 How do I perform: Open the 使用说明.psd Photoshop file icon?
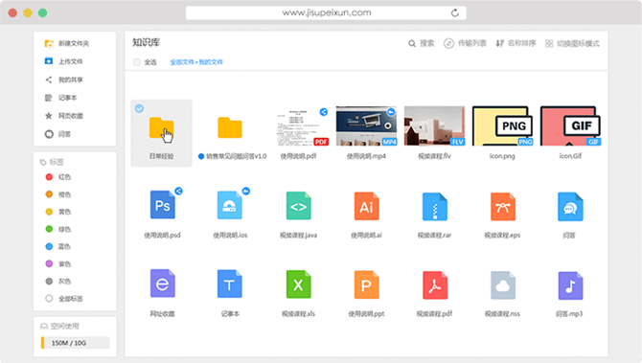tap(163, 205)
